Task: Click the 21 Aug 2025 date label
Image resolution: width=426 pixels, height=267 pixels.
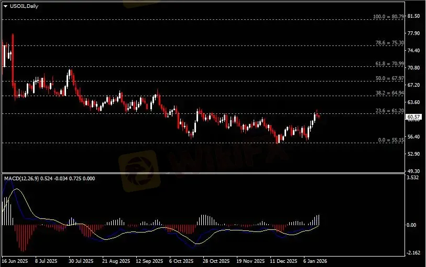Action: click(x=116, y=261)
